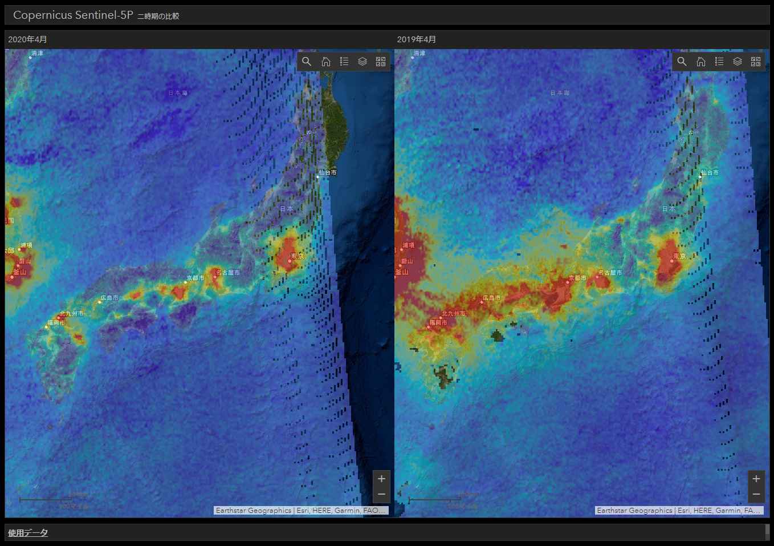Click the Esri attribution text on the right map

coord(679,510)
